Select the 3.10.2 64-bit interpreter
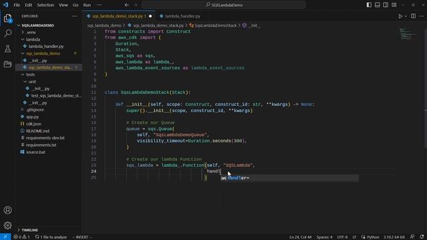 [394, 237]
